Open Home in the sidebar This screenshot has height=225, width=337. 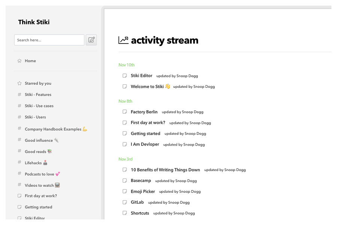30,61
